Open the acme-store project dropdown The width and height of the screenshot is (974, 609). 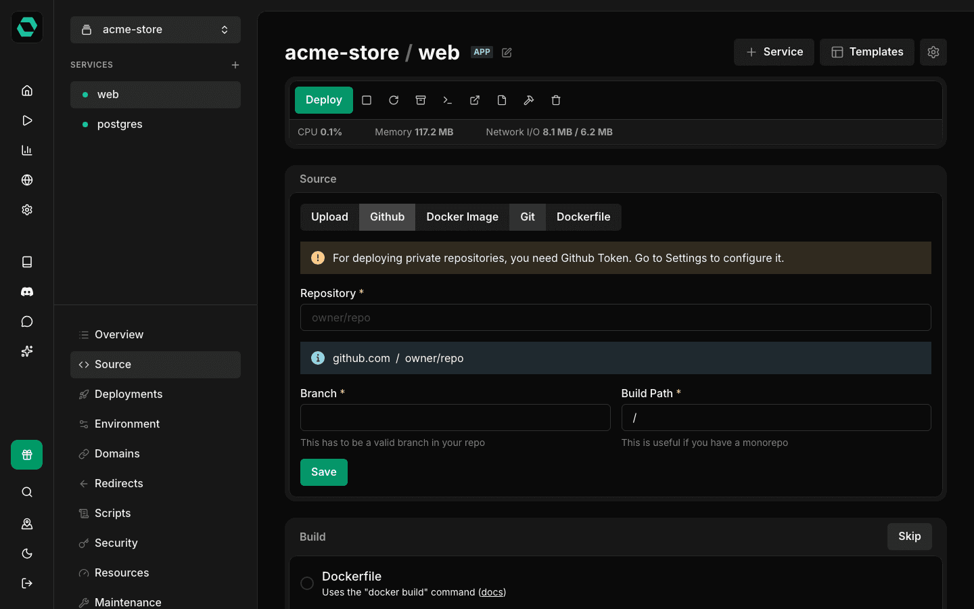pos(156,30)
